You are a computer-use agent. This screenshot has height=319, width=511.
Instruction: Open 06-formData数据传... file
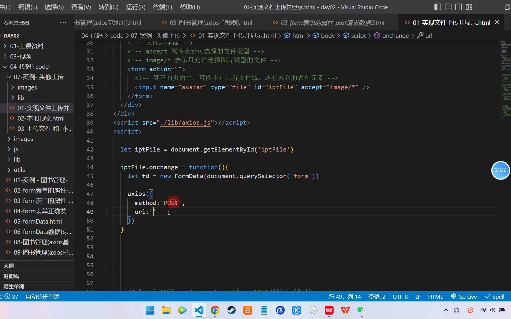42,232
